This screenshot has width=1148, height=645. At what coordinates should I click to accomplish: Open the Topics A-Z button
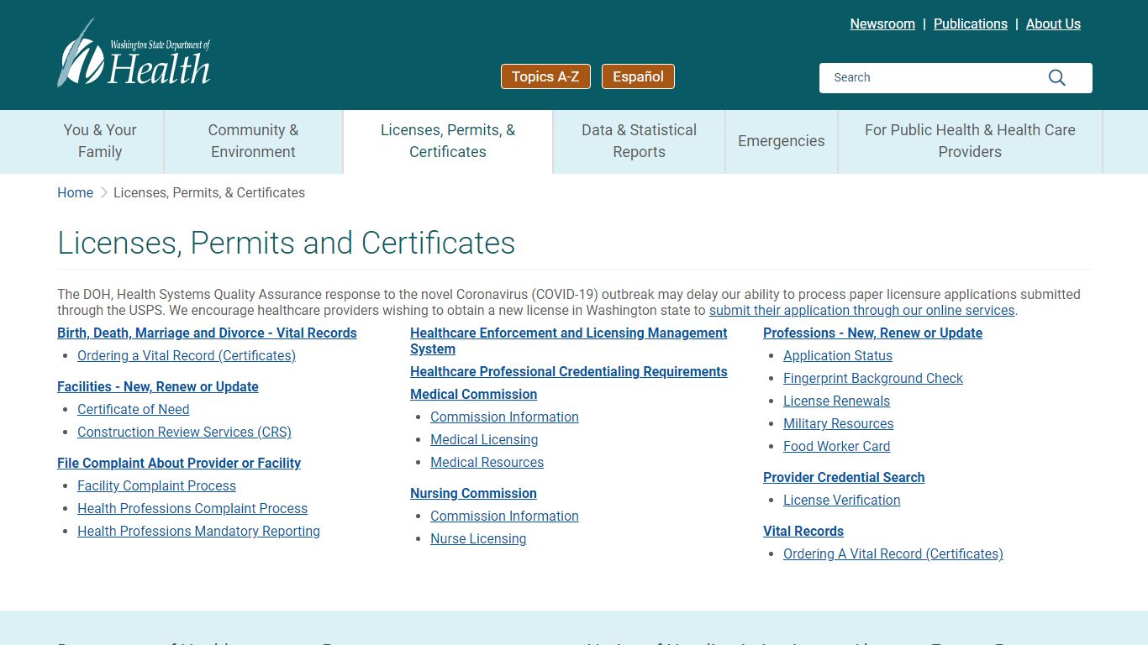click(545, 76)
